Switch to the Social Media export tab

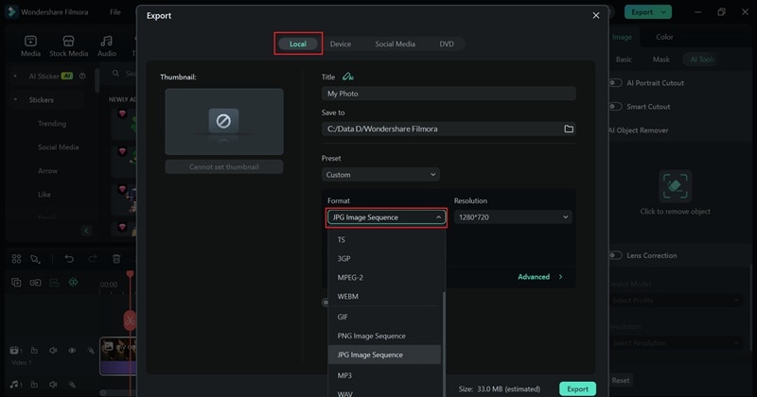pyautogui.click(x=395, y=44)
